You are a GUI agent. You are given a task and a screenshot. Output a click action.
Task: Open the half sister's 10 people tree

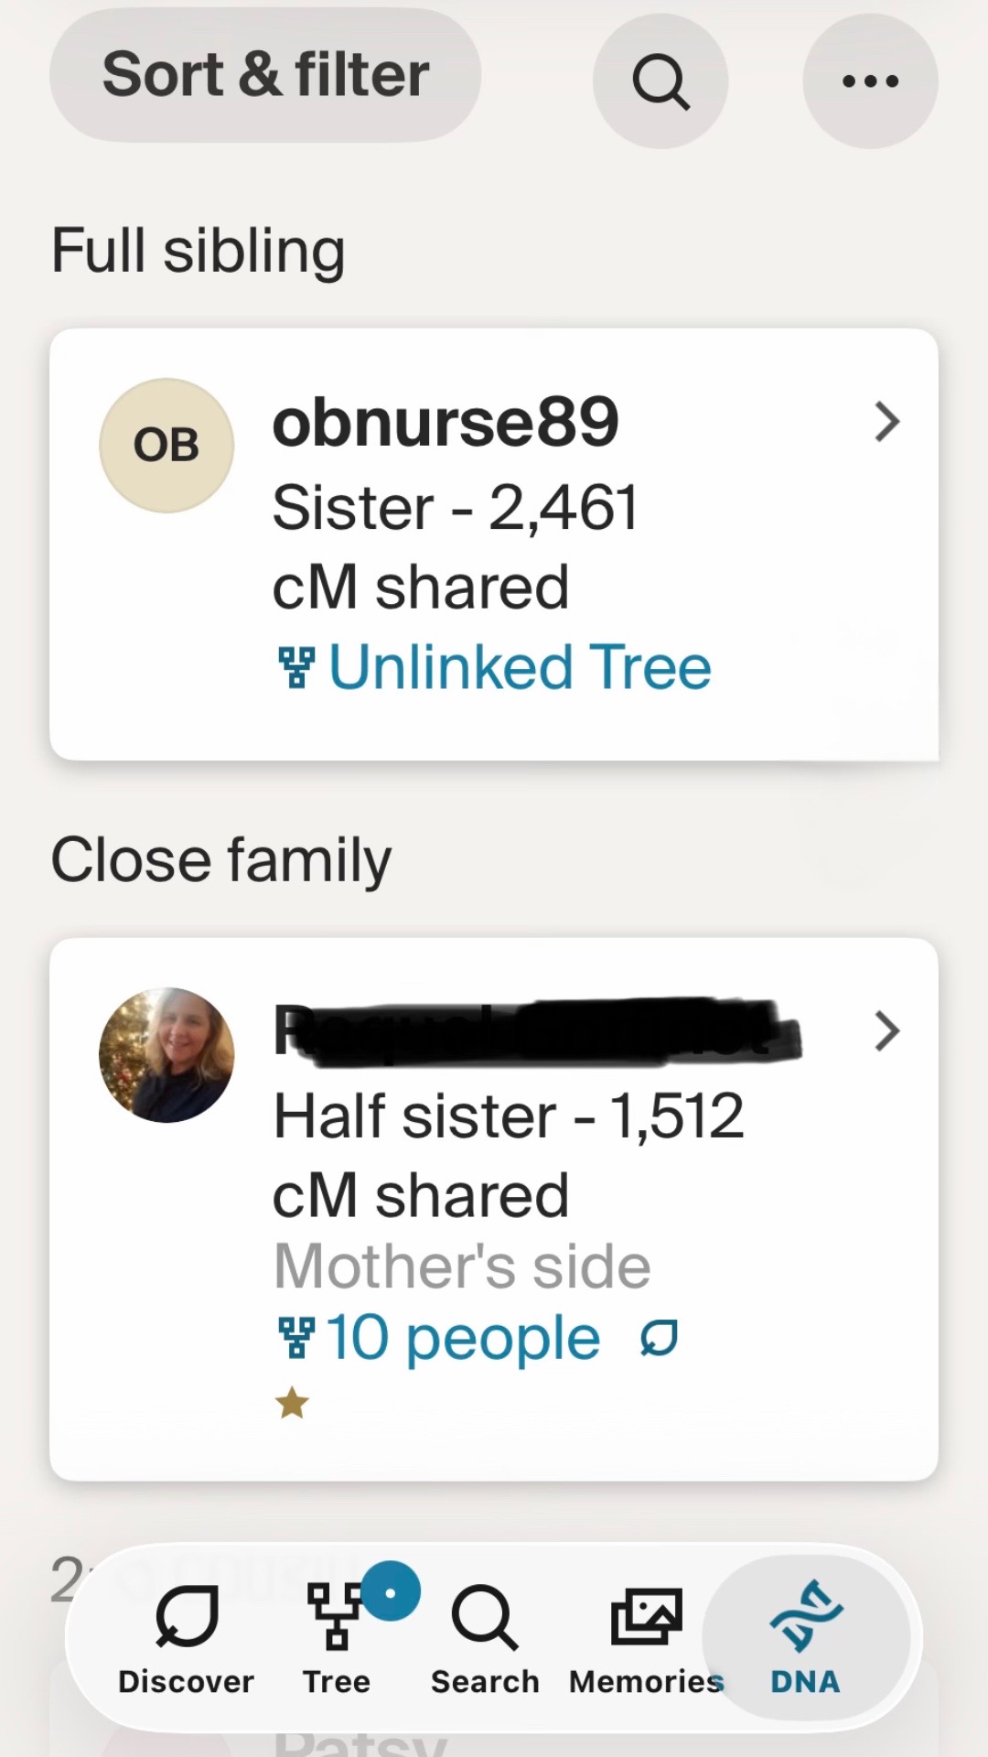463,1338
